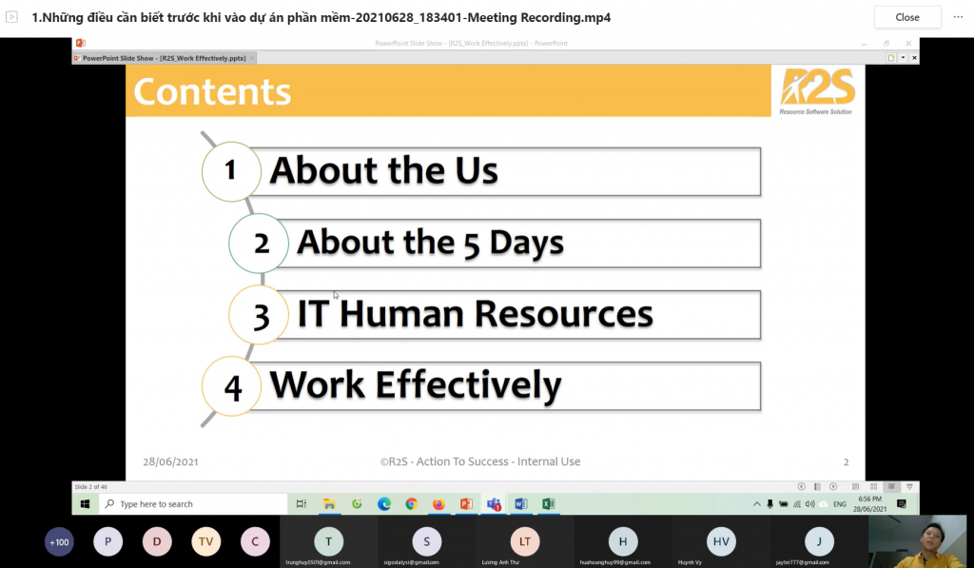974x568 pixels.
Task: Open Windows Start menu
Action: 85,504
